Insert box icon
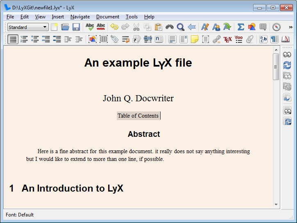 206,39
